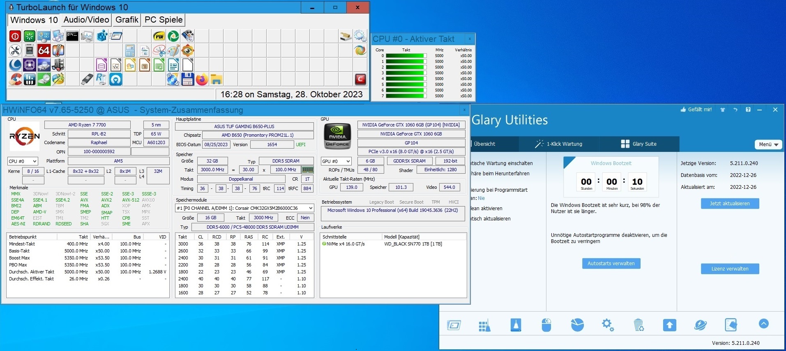Launch the SSD drive icon in TurboLaunch
This screenshot has height=351, width=786.
coord(30,50)
